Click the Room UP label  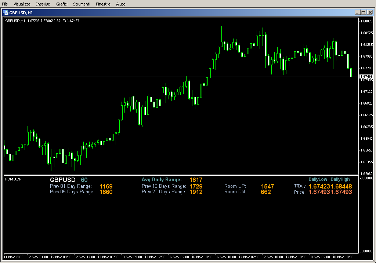coord(235,186)
